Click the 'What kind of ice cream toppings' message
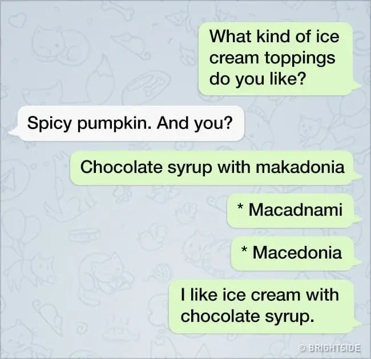Image resolution: width=371 pixels, height=359 pixels. point(276,59)
